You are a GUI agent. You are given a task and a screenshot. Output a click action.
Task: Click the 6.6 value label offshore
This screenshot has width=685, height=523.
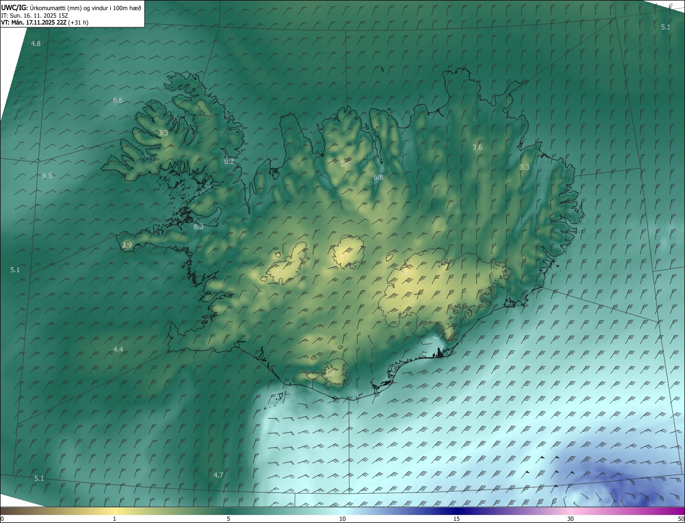pos(118,100)
